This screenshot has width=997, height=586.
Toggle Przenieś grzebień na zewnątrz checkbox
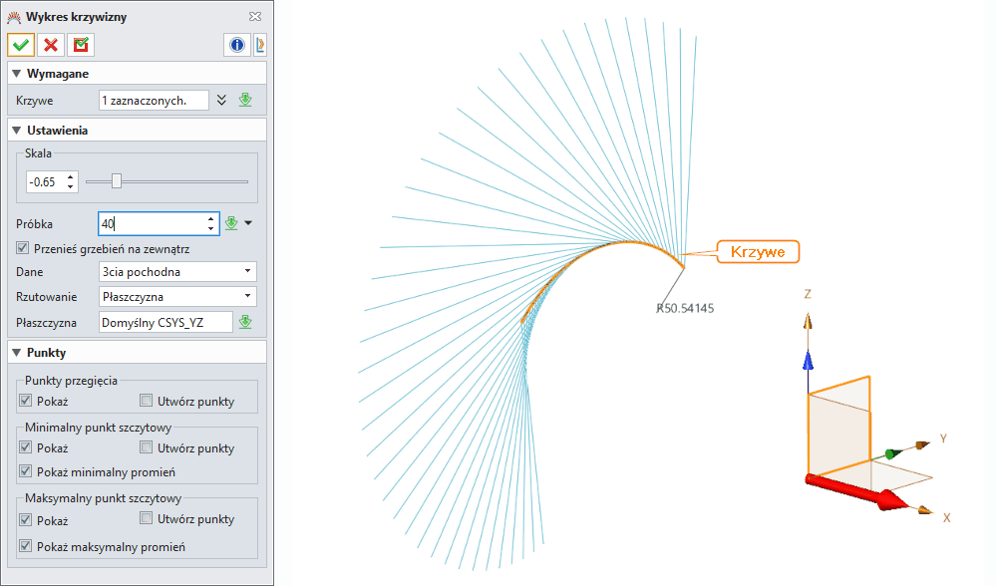tap(24, 248)
